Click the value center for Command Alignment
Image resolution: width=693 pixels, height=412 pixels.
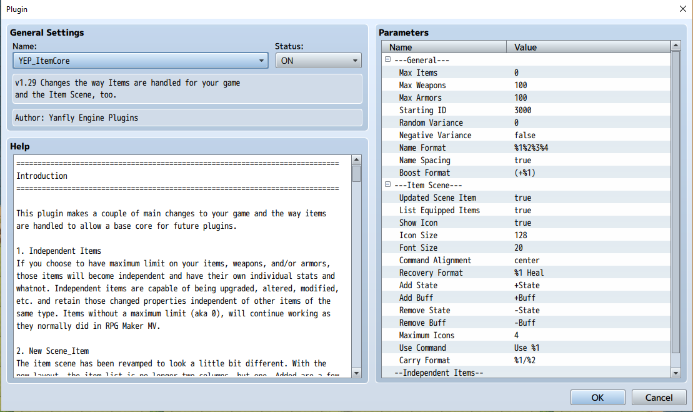pos(527,260)
